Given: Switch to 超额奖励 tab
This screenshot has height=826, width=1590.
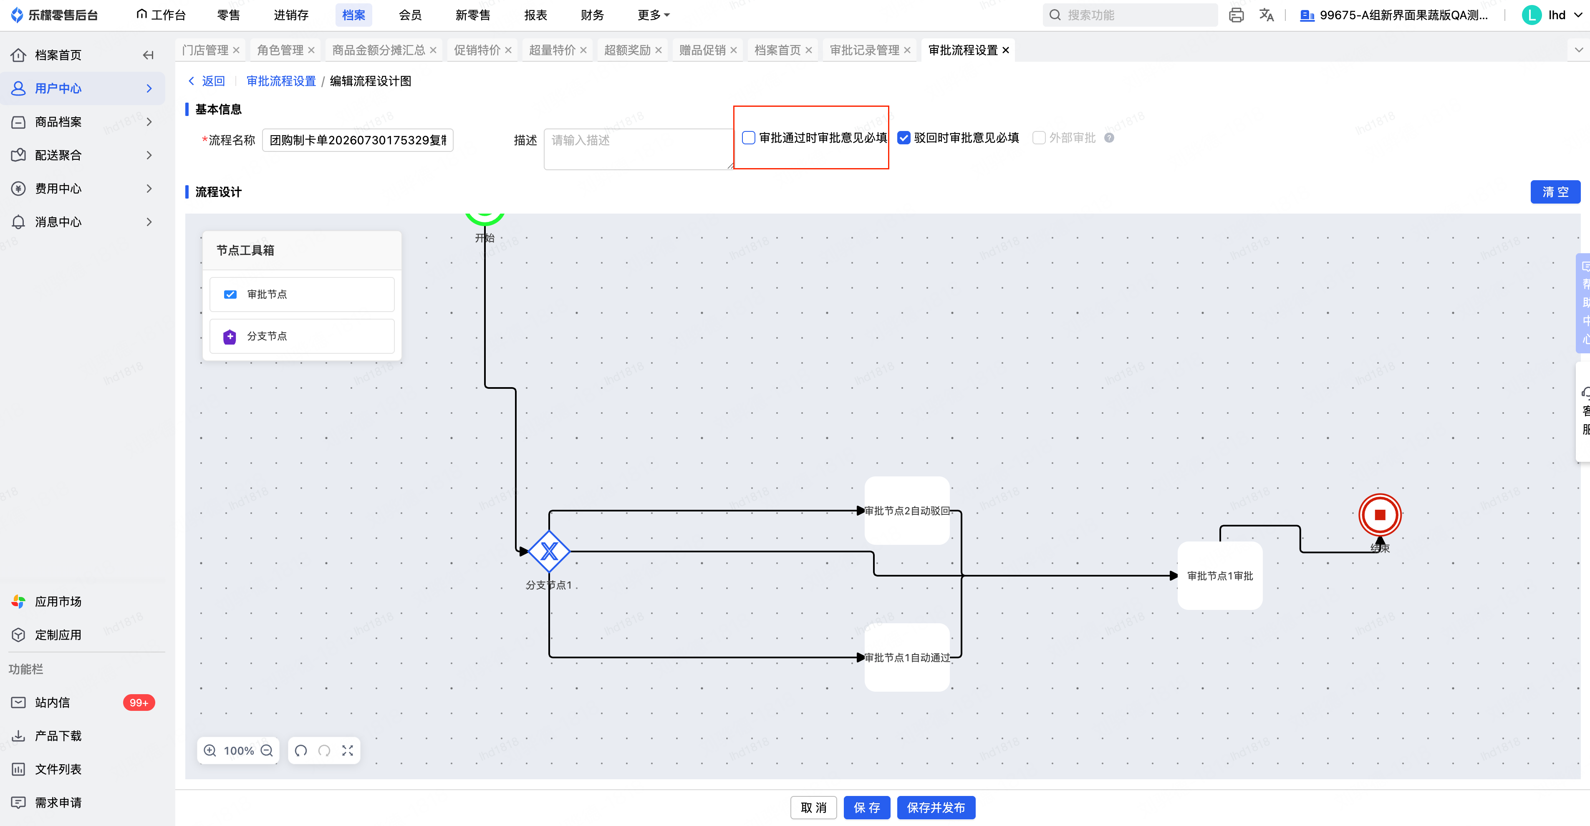Looking at the screenshot, I should coord(627,50).
